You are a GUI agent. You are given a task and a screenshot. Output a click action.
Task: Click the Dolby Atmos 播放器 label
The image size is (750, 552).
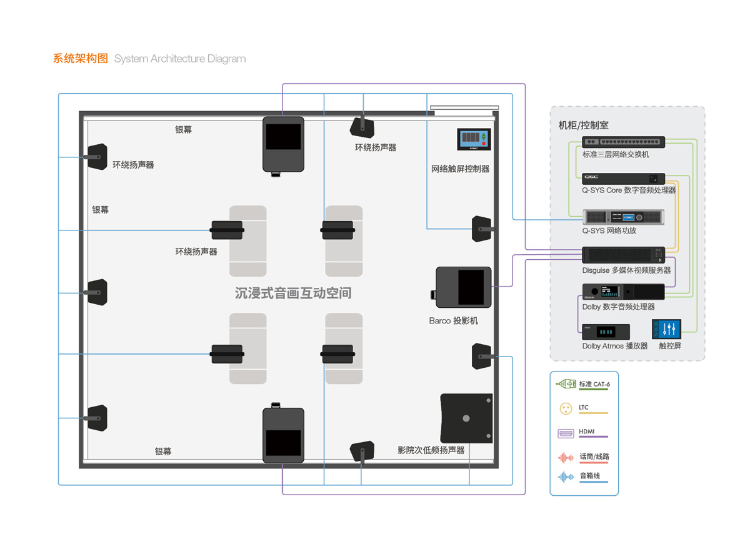pos(615,346)
